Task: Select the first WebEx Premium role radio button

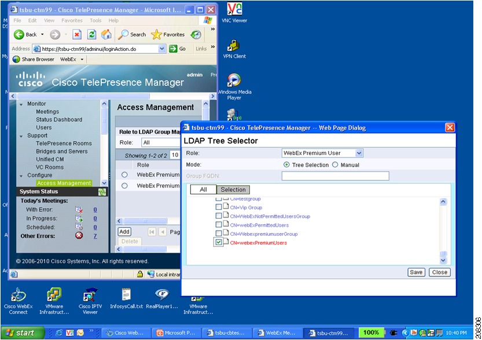Action: coord(124,175)
